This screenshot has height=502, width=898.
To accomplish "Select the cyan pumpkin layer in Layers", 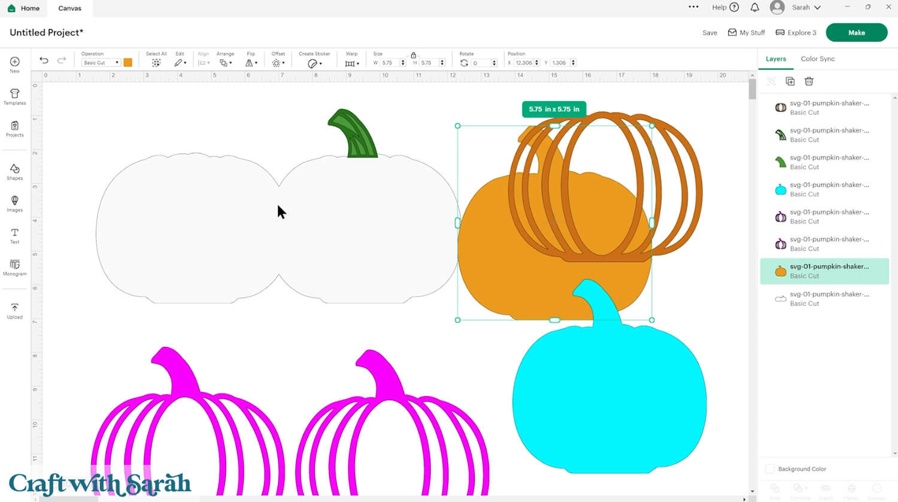I will point(824,189).
